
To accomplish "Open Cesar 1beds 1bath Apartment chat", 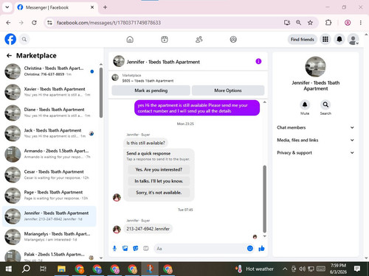I will 49,174.
